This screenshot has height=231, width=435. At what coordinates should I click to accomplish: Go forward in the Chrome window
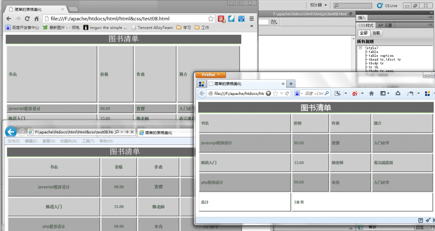[x=18, y=19]
